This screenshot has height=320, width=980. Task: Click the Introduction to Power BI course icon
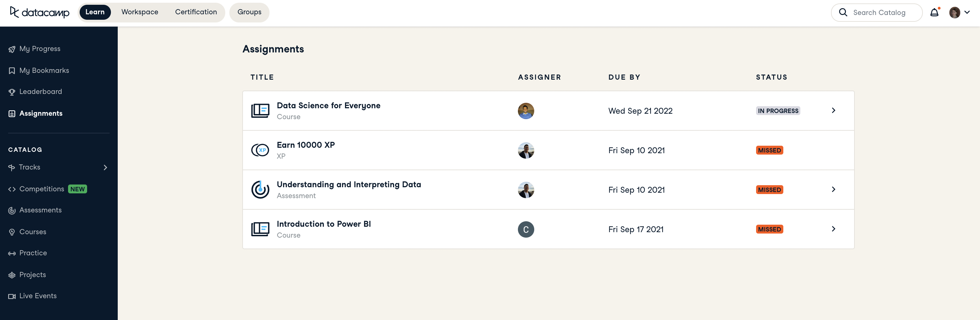tap(260, 229)
